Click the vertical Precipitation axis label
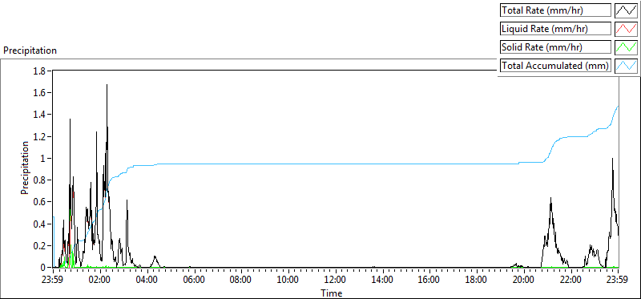Viewport: 641px width, 299px height. [x=25, y=168]
